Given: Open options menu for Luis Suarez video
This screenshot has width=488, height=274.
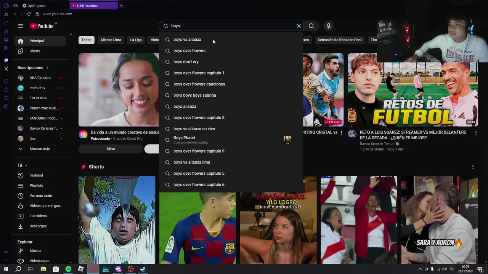Looking at the screenshot, I should pos(476,133).
